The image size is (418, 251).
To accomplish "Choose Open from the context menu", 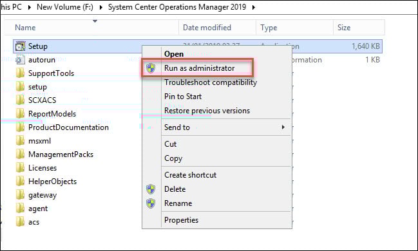I will 174,54.
